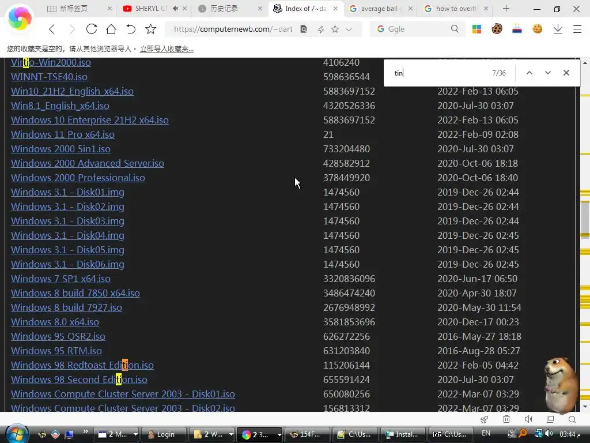590x443 pixels.
Task: Expand the '2 M...' taskbar group dropdown
Action: coord(135,434)
